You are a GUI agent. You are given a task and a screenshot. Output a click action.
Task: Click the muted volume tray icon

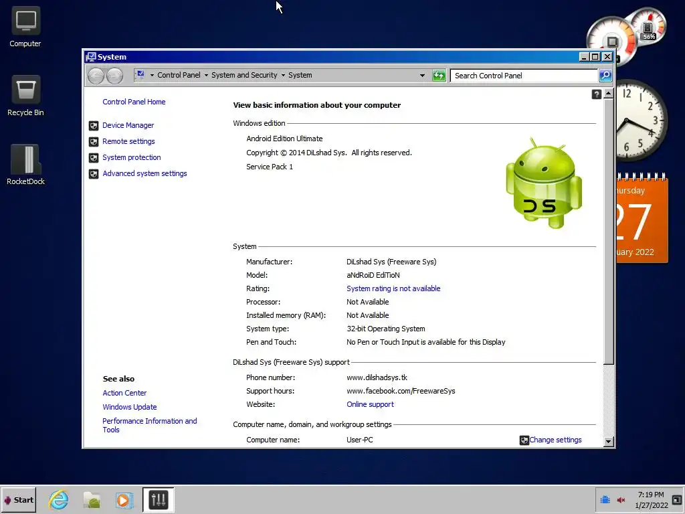(621, 499)
